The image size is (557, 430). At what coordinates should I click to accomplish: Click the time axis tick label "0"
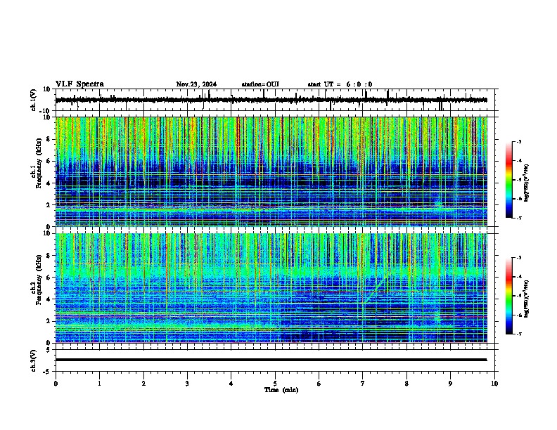(x=56, y=384)
